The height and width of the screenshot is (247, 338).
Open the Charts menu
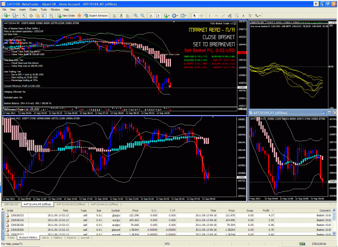(x=33, y=10)
